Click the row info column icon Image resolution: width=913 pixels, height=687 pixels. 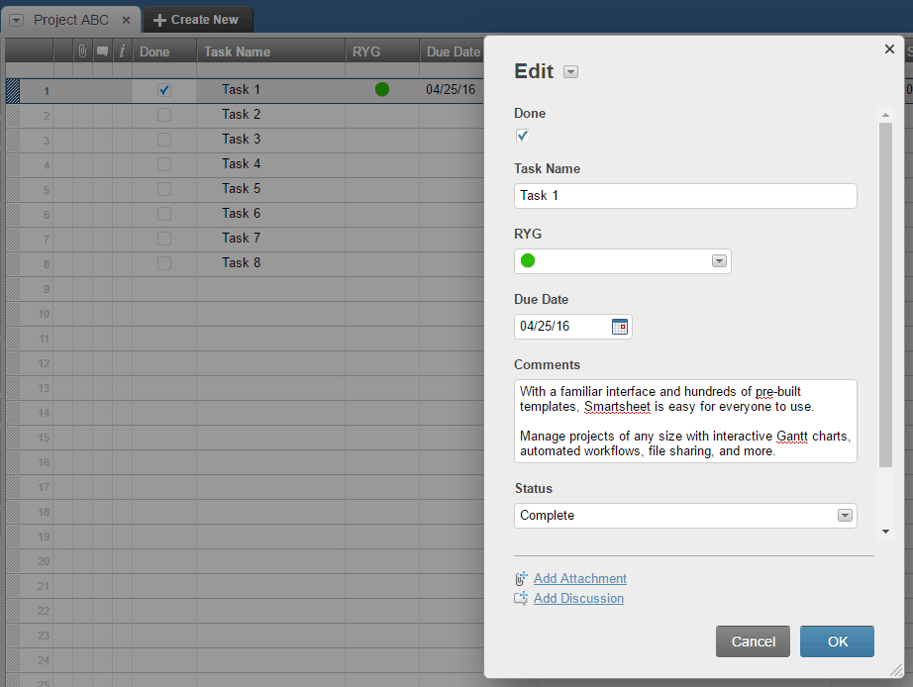coord(122,51)
